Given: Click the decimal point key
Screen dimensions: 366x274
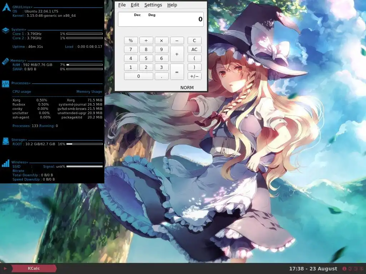Looking at the screenshot, I should click(x=162, y=76).
